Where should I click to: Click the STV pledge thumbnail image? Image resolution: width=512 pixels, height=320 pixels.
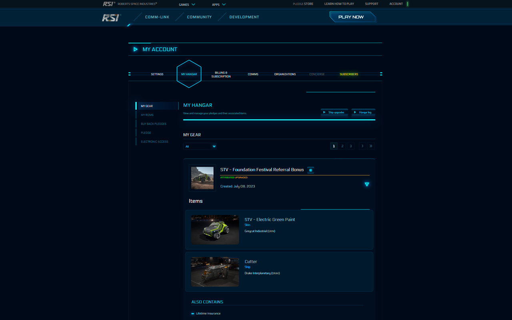click(202, 178)
